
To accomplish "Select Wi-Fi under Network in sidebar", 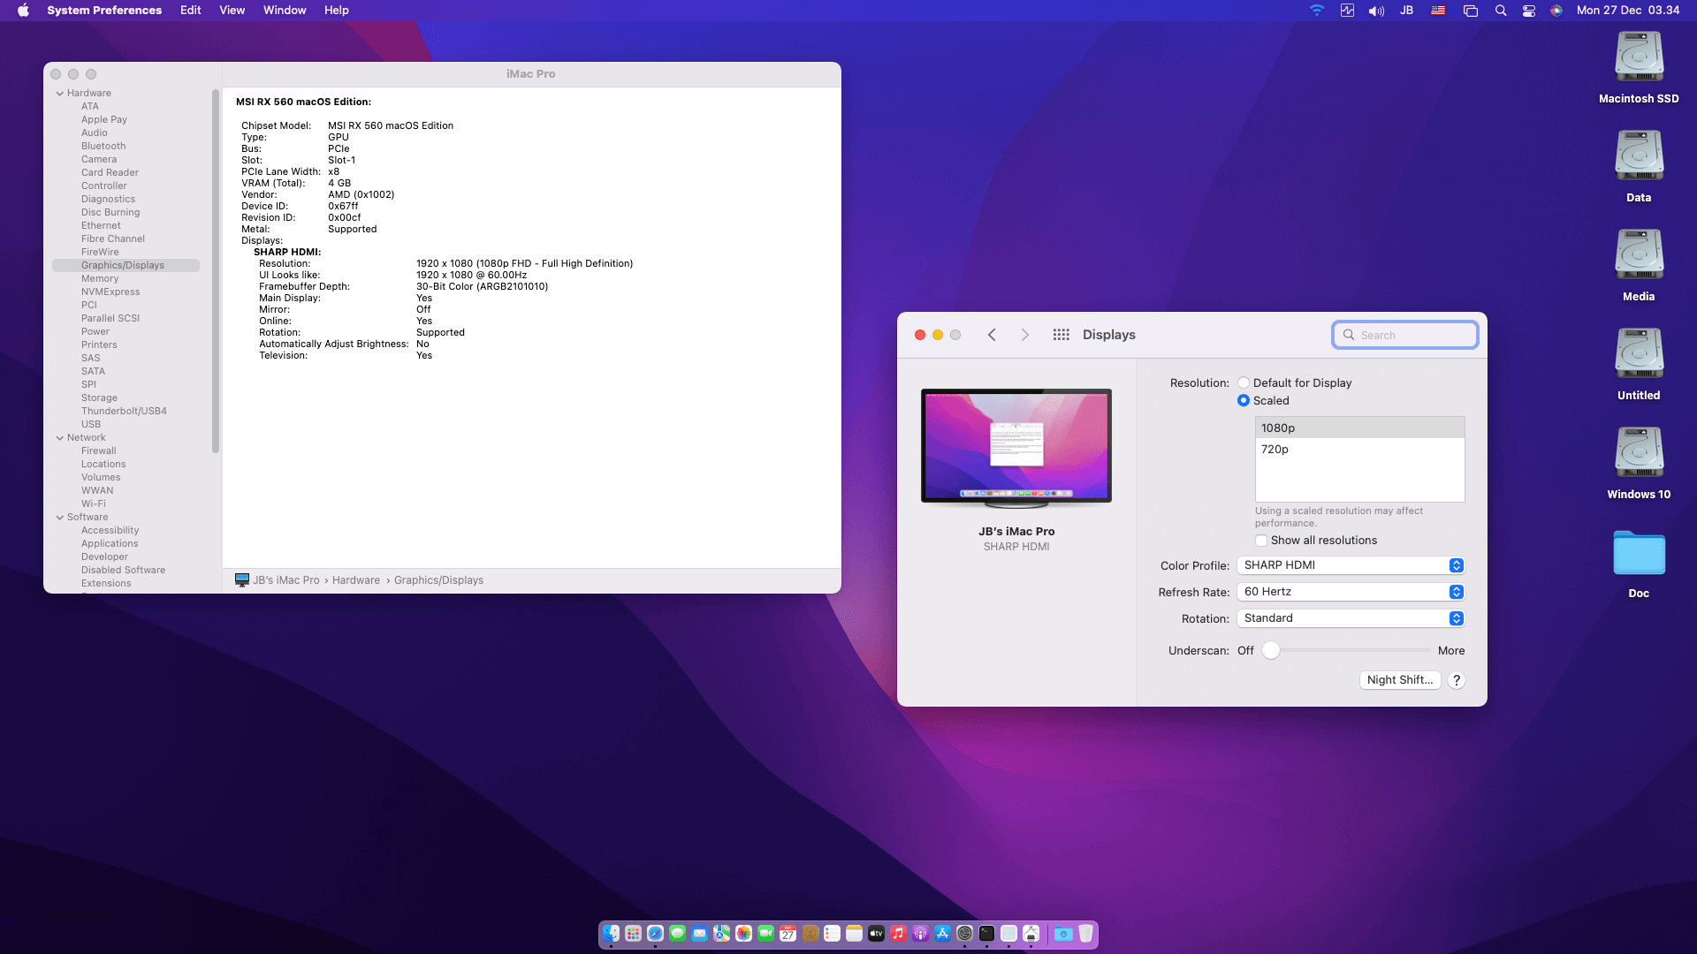I will [x=94, y=504].
